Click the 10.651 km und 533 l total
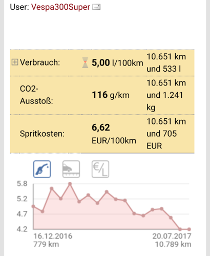 (x=166, y=62)
